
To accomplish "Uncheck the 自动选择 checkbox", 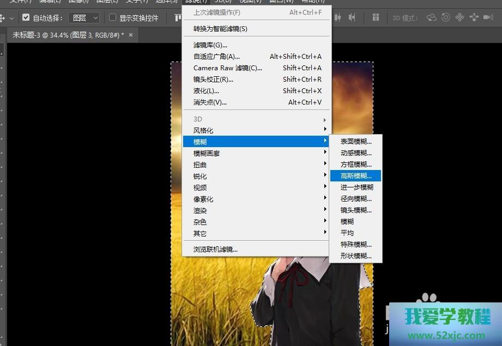I will tap(26, 17).
